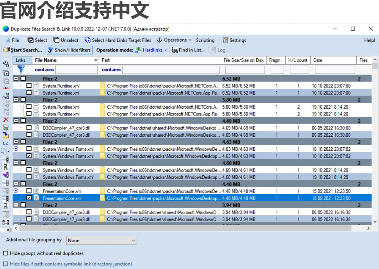Click the green link tree sidebar icon

(6, 96)
